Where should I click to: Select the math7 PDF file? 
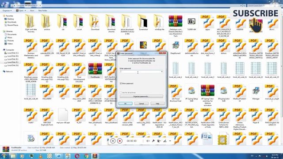click(x=31, y=115)
